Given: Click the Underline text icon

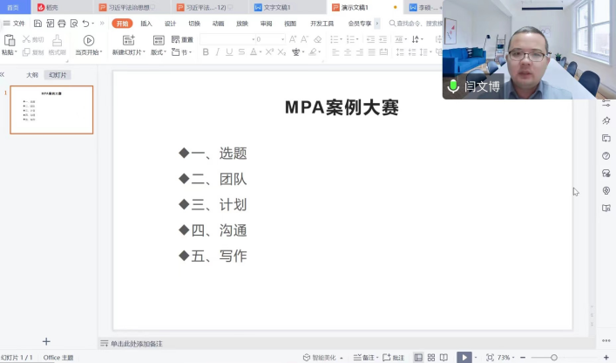Looking at the screenshot, I should (x=230, y=52).
